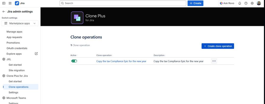Sort by the Clone operation column header
This screenshot has width=265, height=104.
click(104, 55)
